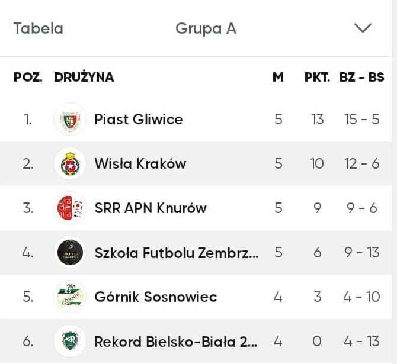Open the Grupa A group selector
397x364 pixels.
(206, 28)
